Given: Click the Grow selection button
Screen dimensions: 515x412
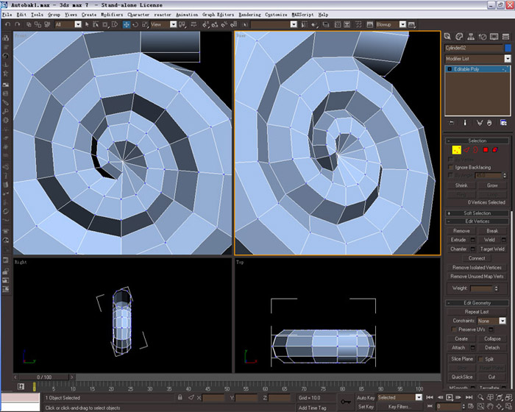Looking at the screenshot, I should pyautogui.click(x=492, y=185).
